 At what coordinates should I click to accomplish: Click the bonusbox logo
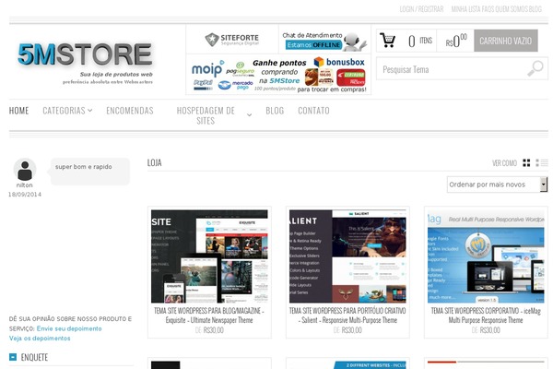pyautogui.click(x=339, y=62)
